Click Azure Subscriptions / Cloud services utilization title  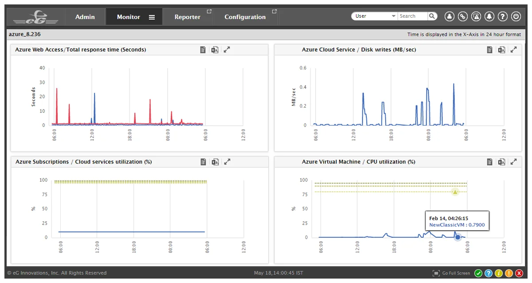pos(84,162)
